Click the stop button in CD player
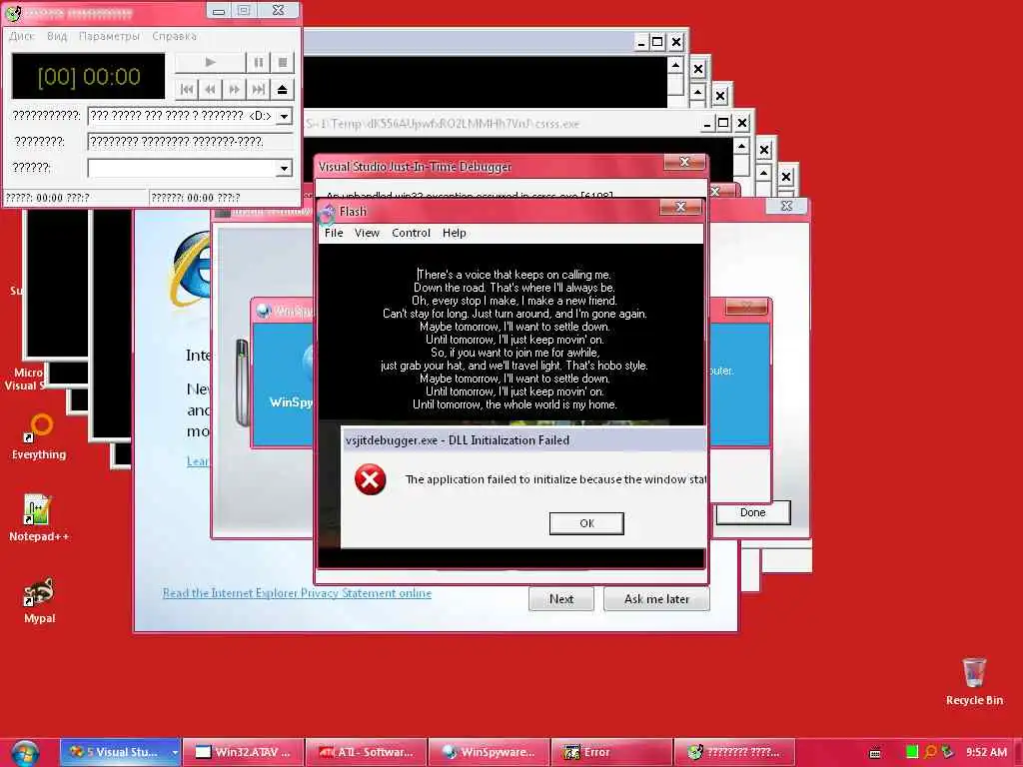The width and height of the screenshot is (1023, 767). pyautogui.click(x=283, y=63)
